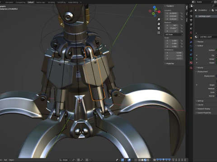Open the Material properties tab icon

click(191, 63)
